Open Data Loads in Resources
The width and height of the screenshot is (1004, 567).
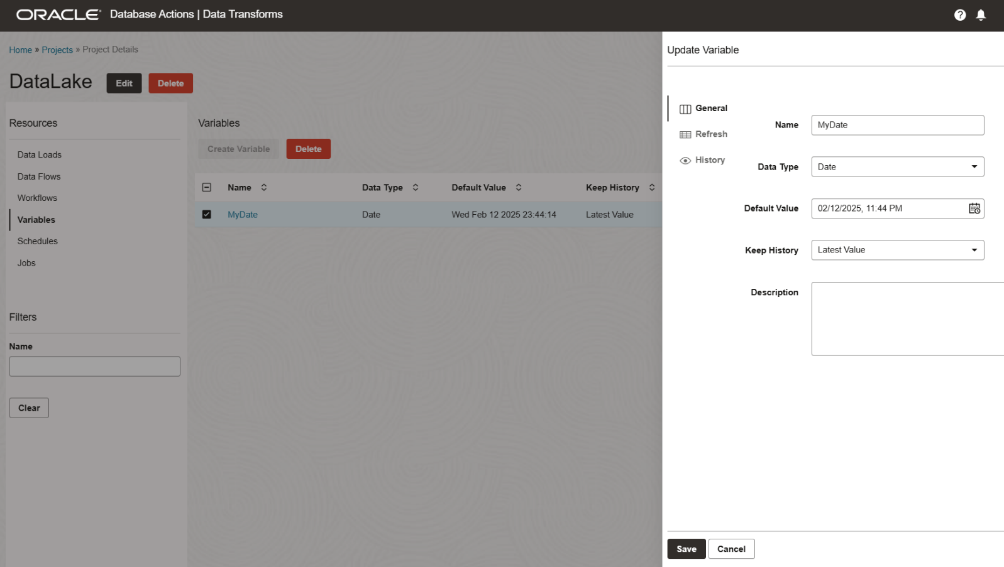40,154
